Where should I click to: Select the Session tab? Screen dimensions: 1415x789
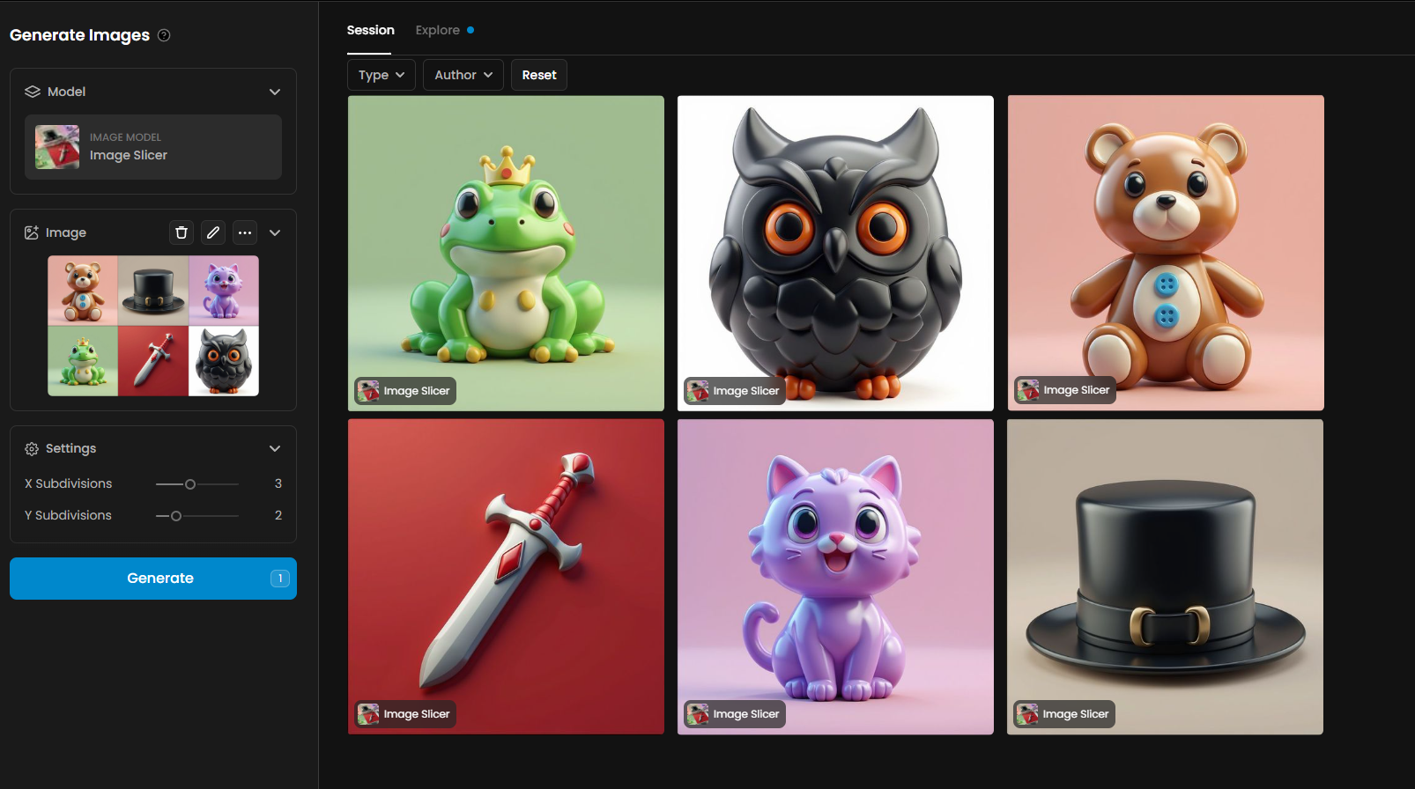[x=370, y=30]
